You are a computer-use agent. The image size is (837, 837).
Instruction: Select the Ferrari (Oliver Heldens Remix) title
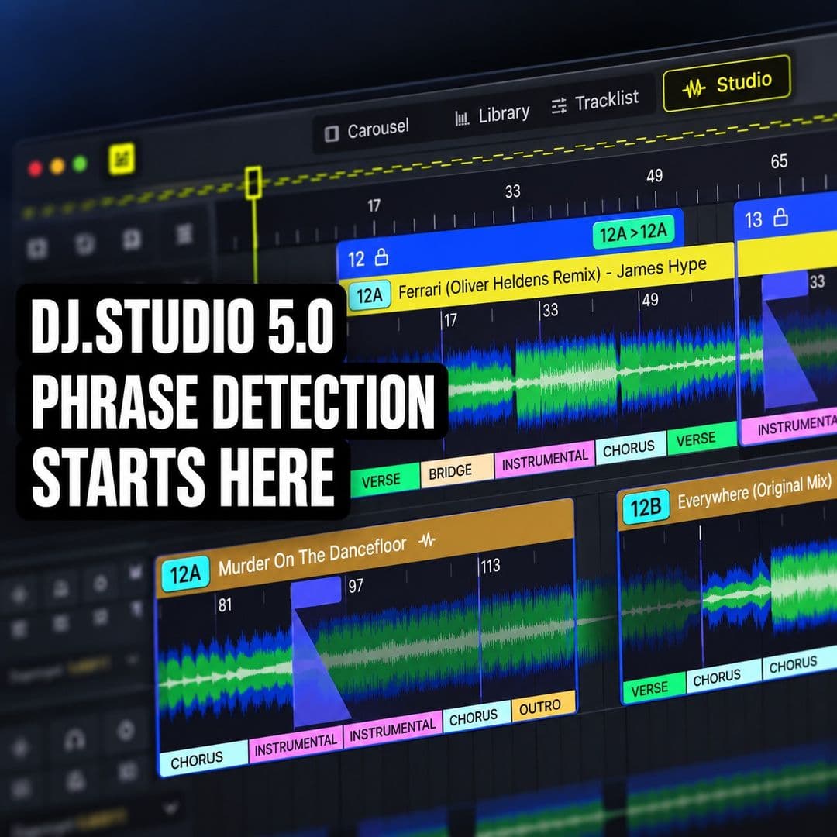(x=553, y=278)
